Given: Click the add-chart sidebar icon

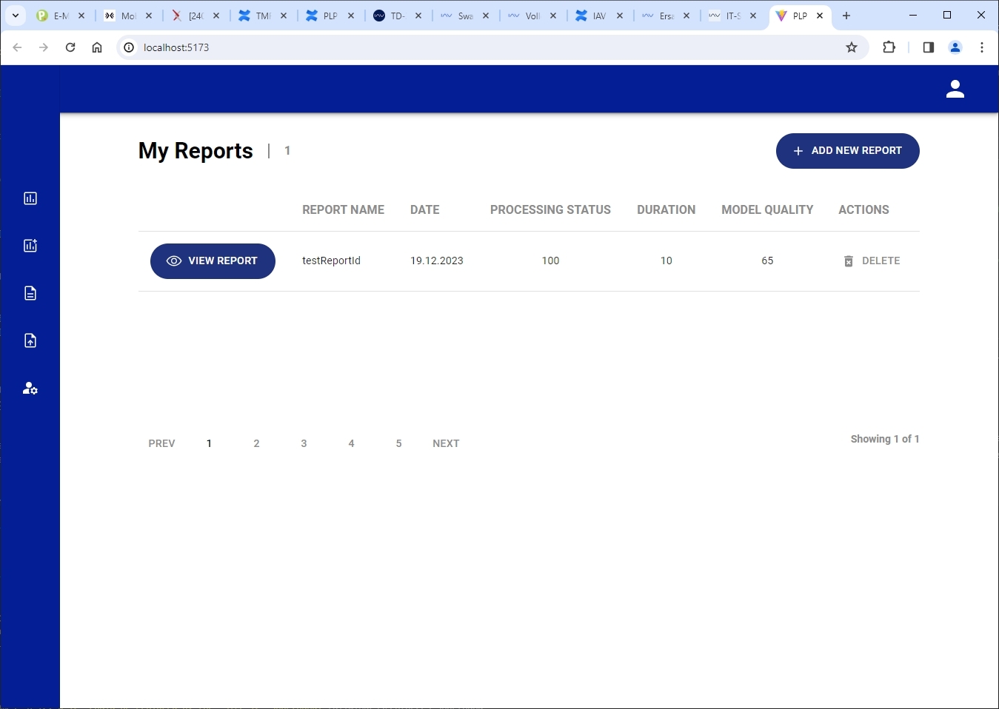Looking at the screenshot, I should [x=30, y=246].
